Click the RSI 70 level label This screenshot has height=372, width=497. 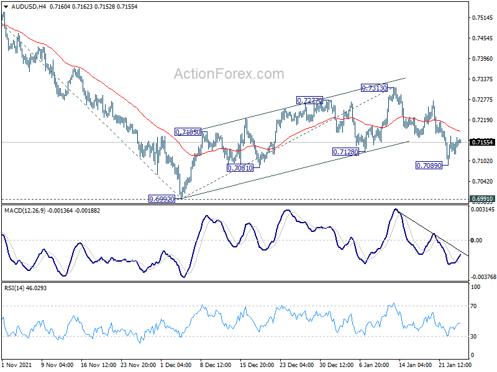(x=473, y=306)
